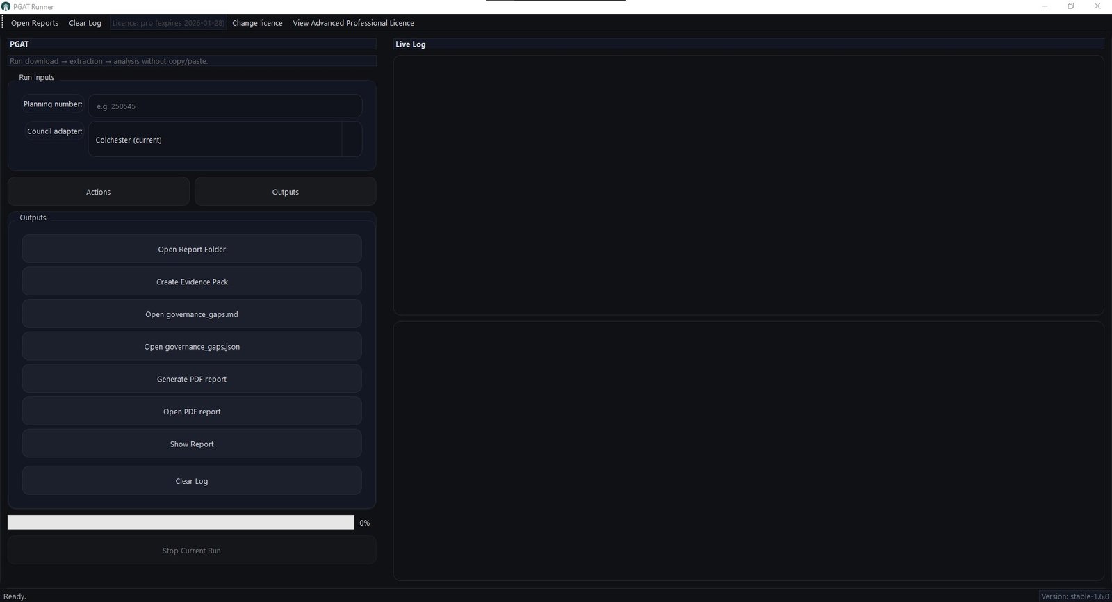Click Clear Log button in Outputs panel
1112x602 pixels.
click(x=192, y=481)
